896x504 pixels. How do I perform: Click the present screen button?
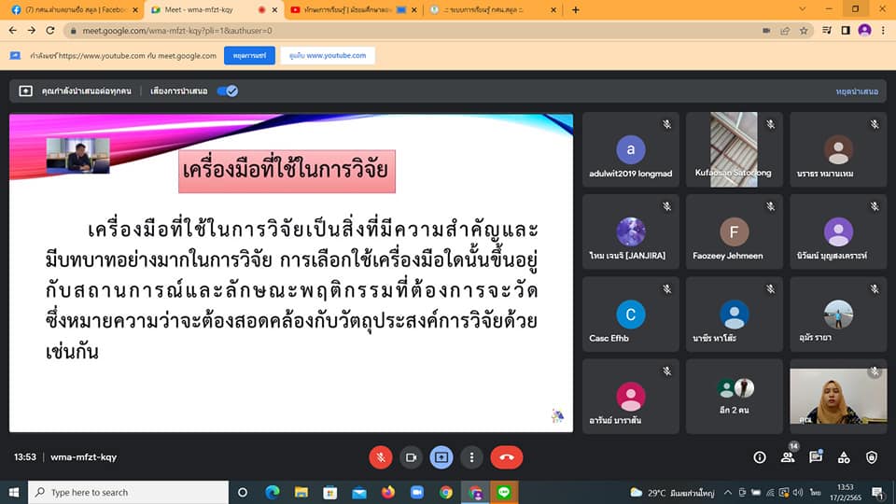441,457
